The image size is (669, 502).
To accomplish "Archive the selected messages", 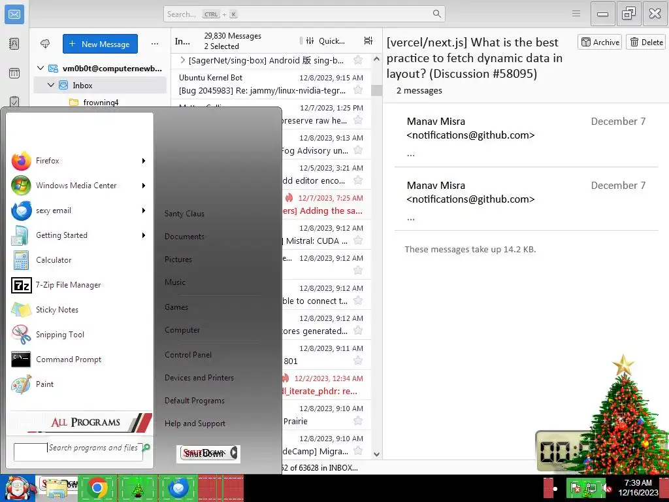I will pyautogui.click(x=600, y=42).
